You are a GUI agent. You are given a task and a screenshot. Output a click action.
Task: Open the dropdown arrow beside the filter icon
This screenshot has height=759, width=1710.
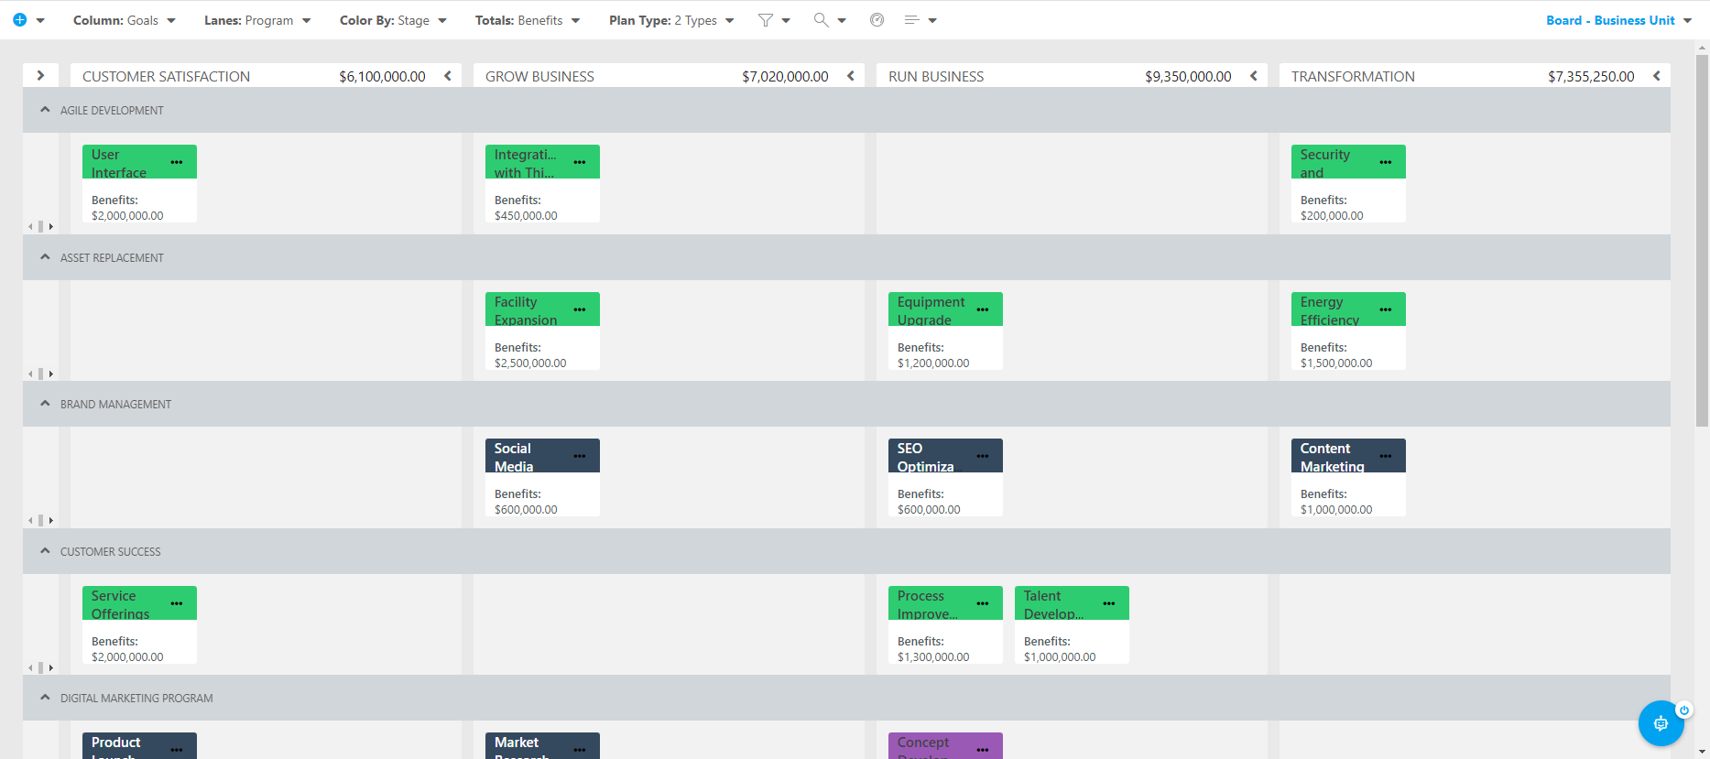pos(786,20)
